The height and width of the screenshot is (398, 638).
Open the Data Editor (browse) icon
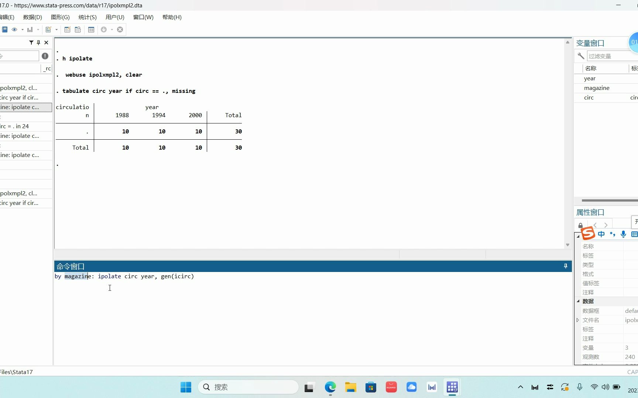coord(78,29)
